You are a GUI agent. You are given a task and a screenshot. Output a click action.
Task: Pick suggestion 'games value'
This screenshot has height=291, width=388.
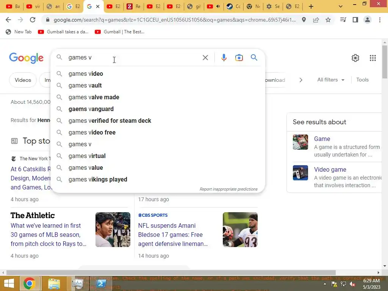click(158, 168)
